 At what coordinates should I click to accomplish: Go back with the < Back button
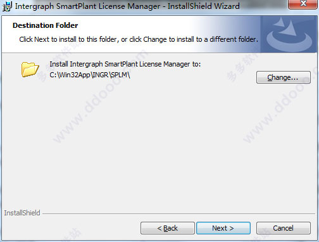168,228
